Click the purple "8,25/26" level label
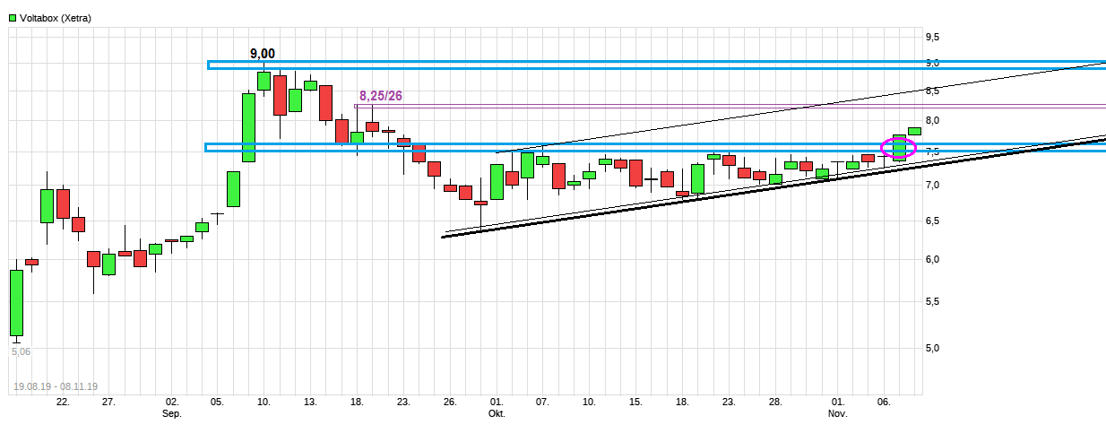1106x433 pixels. pyautogui.click(x=381, y=96)
